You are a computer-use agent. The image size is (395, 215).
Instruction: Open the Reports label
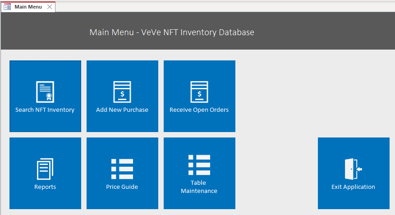click(x=45, y=187)
